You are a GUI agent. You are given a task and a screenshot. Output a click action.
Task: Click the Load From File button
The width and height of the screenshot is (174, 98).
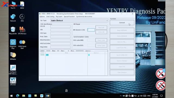(122, 48)
